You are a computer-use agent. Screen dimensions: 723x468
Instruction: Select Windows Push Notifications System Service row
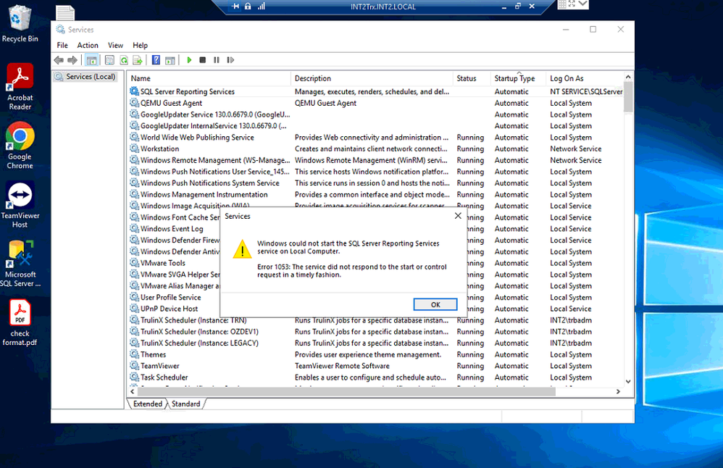[x=376, y=183]
